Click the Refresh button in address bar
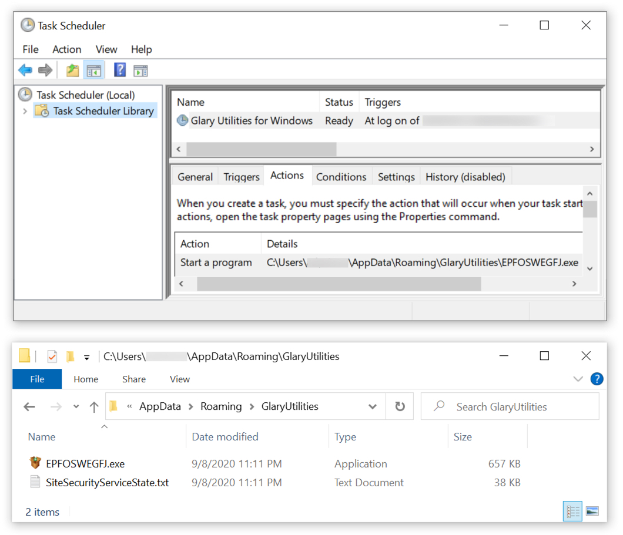The image size is (623, 535). (x=400, y=406)
